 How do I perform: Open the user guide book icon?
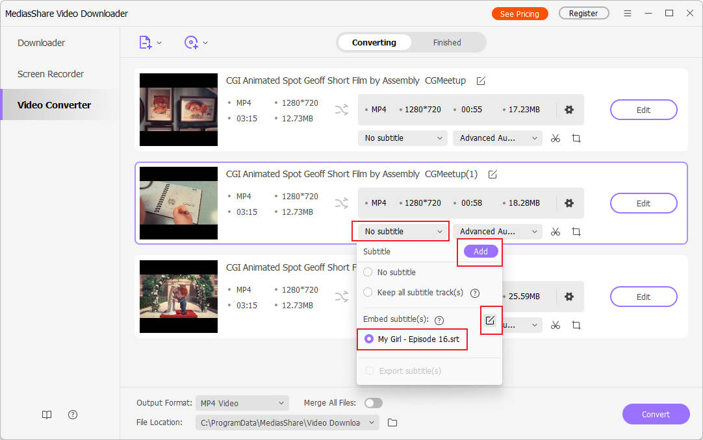(47, 415)
